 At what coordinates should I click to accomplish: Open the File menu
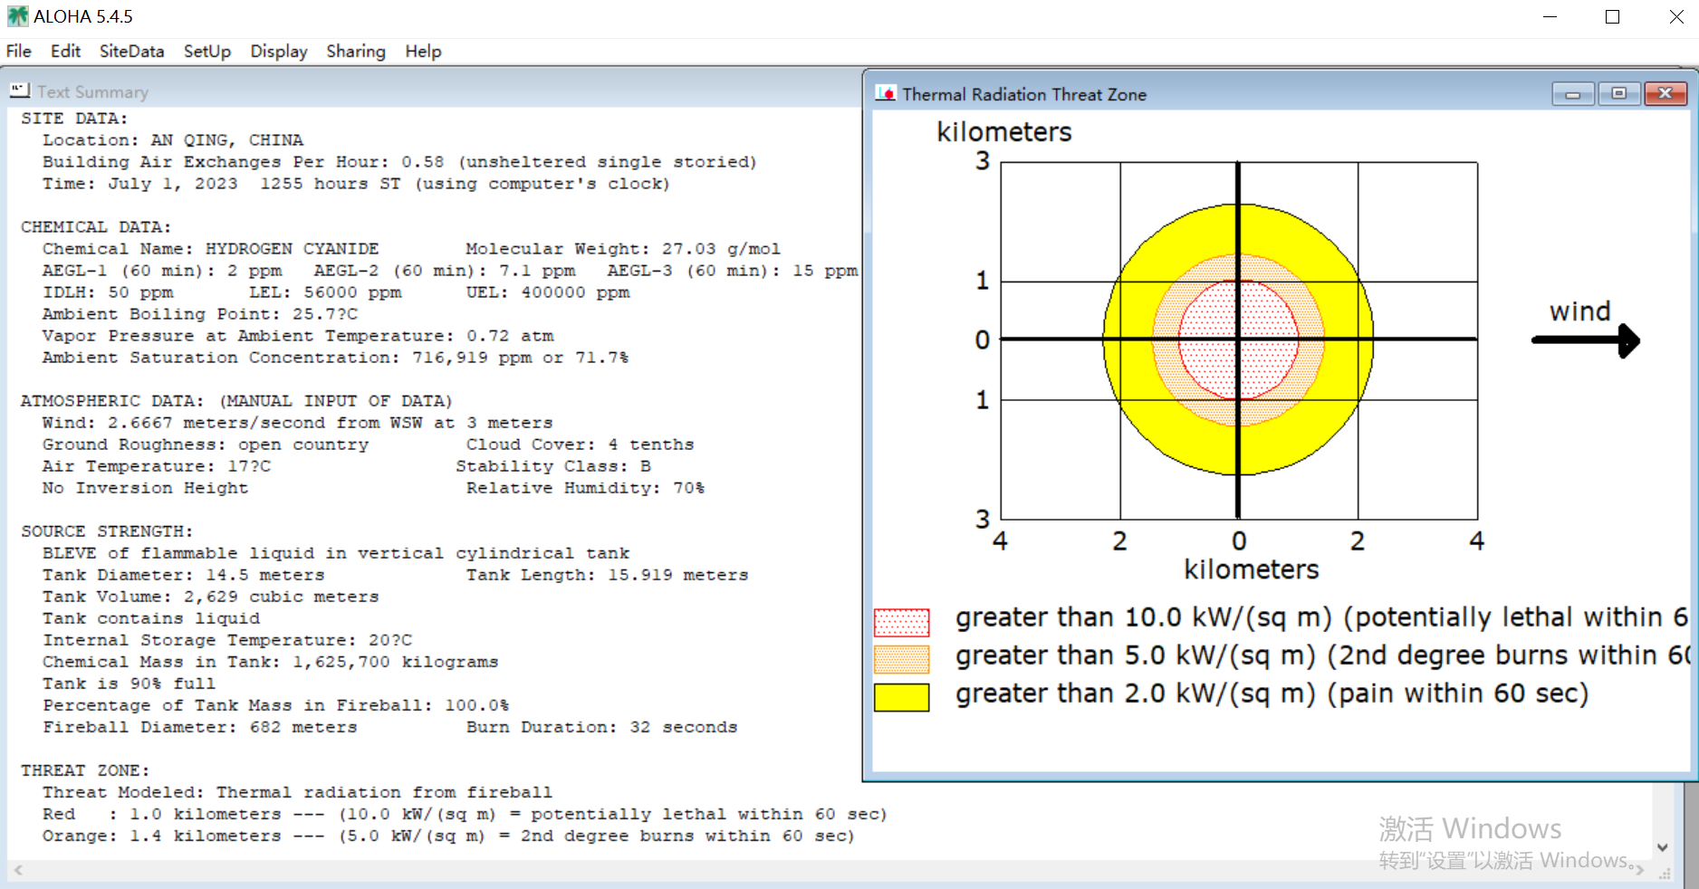(19, 52)
